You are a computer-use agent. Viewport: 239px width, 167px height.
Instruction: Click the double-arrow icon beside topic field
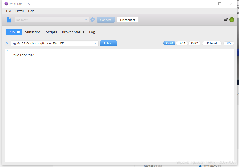coord(7,43)
